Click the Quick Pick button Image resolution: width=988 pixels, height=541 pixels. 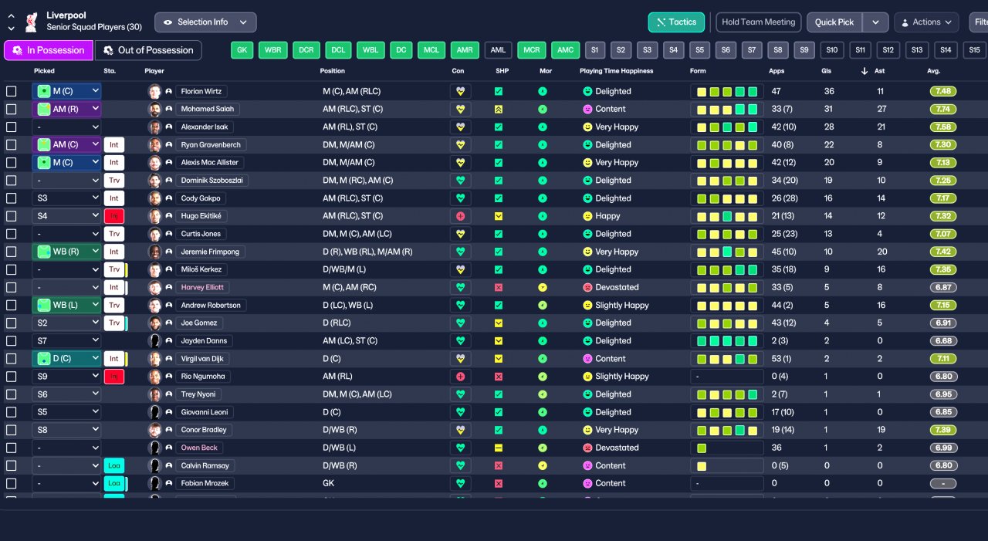tap(834, 22)
